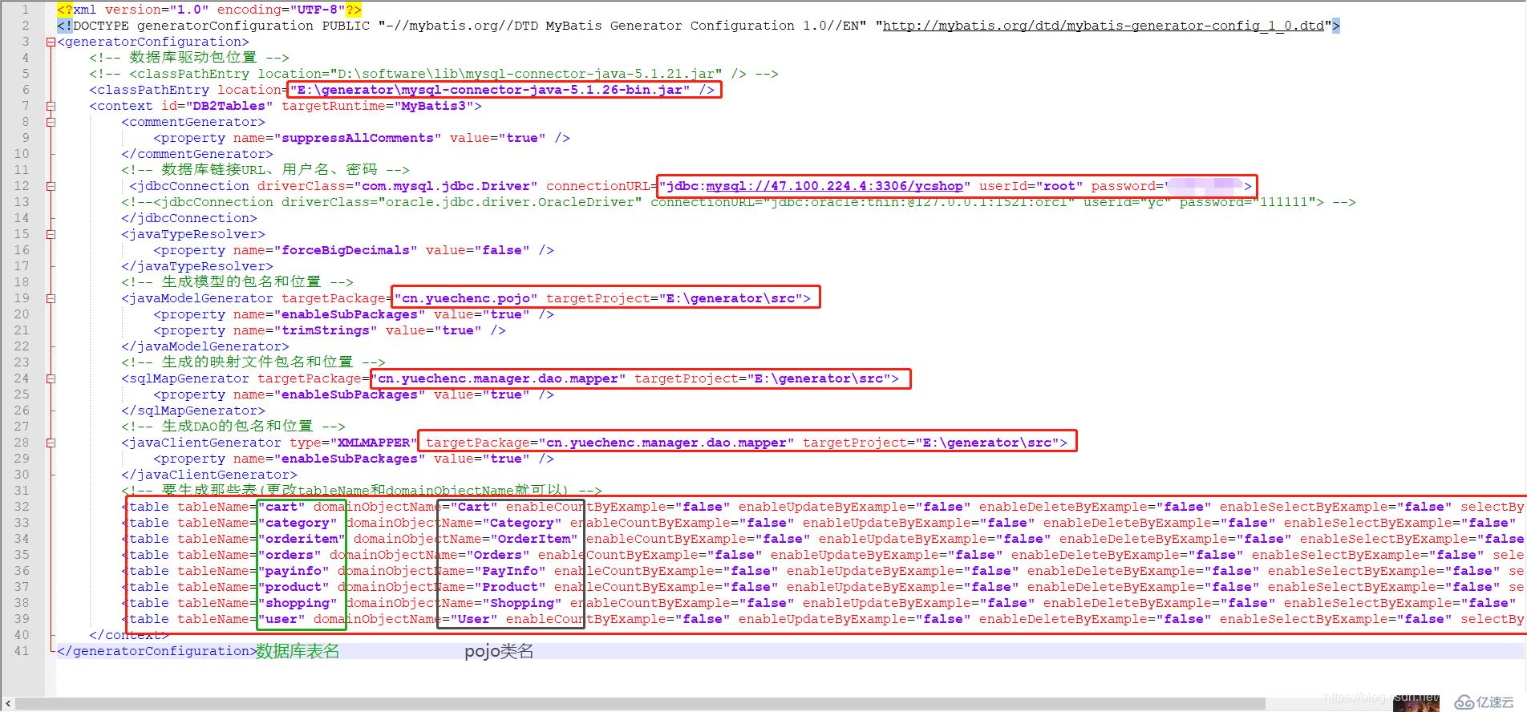Click the closing </javaTypeResolver> tag
Screen dimensions: 1527x712
tap(197, 266)
